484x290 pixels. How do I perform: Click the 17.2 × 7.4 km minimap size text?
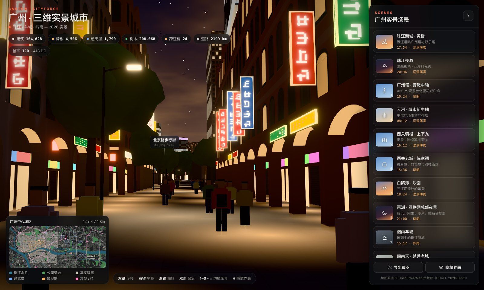[x=94, y=221]
